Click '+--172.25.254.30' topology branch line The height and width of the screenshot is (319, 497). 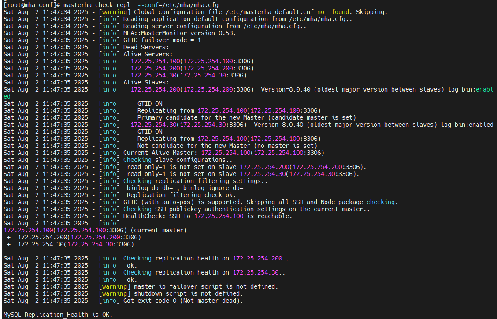click(70, 244)
